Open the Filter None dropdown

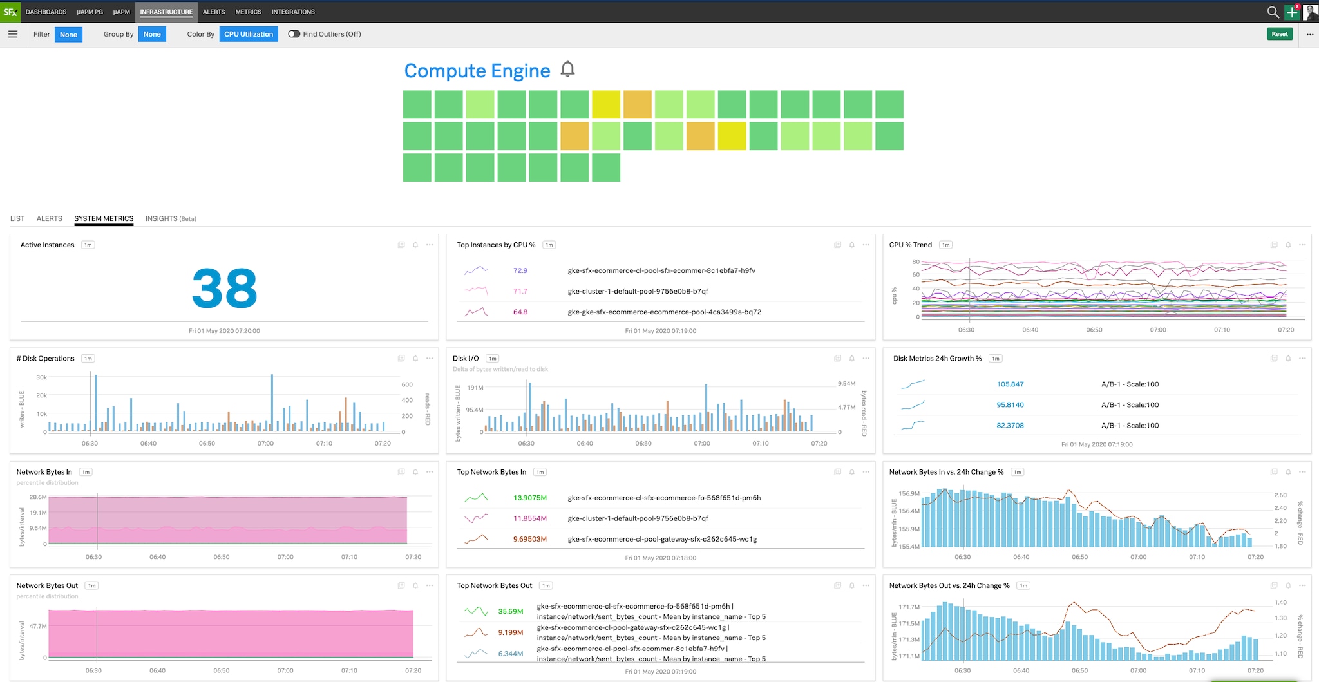68,35
